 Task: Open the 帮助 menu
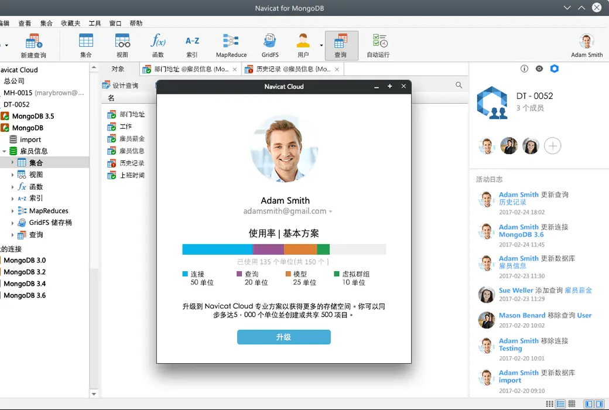click(136, 23)
